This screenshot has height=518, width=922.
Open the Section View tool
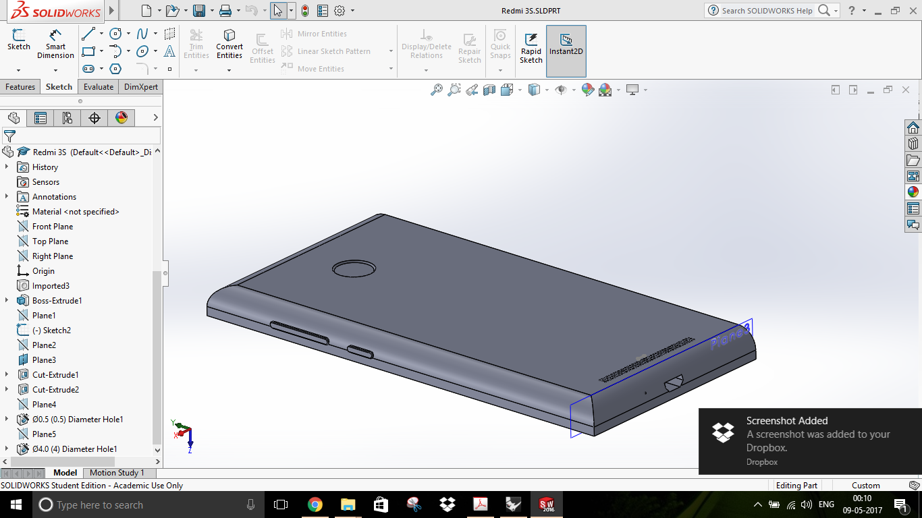[489, 90]
